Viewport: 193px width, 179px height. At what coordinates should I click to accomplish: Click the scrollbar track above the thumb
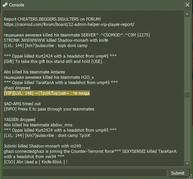[187, 54]
